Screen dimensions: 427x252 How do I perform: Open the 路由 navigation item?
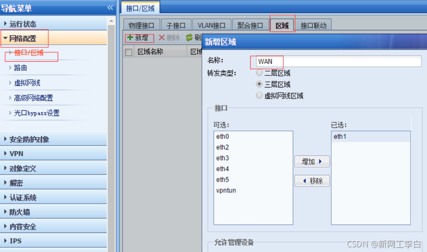tap(20, 68)
